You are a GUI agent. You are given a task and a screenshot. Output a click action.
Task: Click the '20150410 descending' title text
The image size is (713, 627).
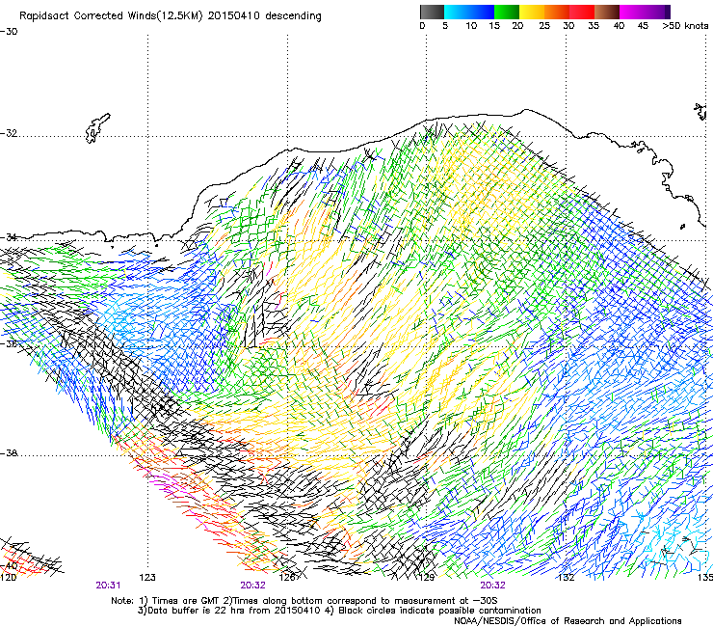point(265,16)
